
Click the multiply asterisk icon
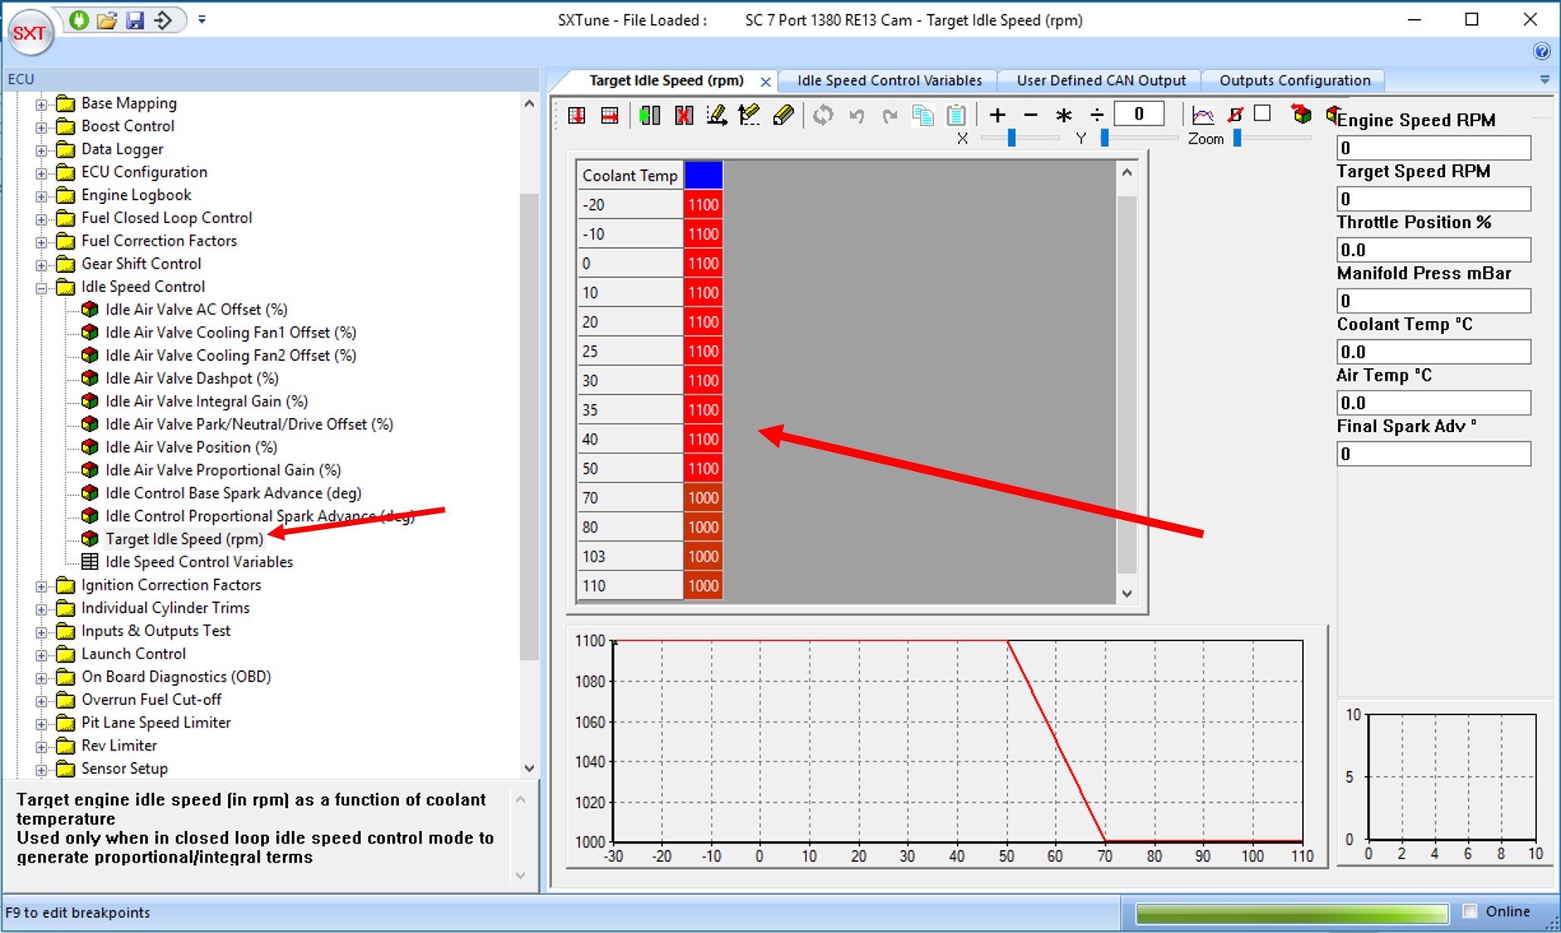pos(1063,115)
